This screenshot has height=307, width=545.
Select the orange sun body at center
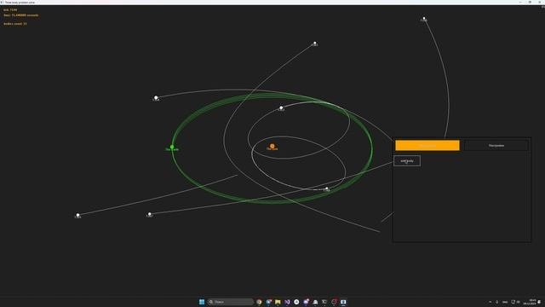pos(272,146)
